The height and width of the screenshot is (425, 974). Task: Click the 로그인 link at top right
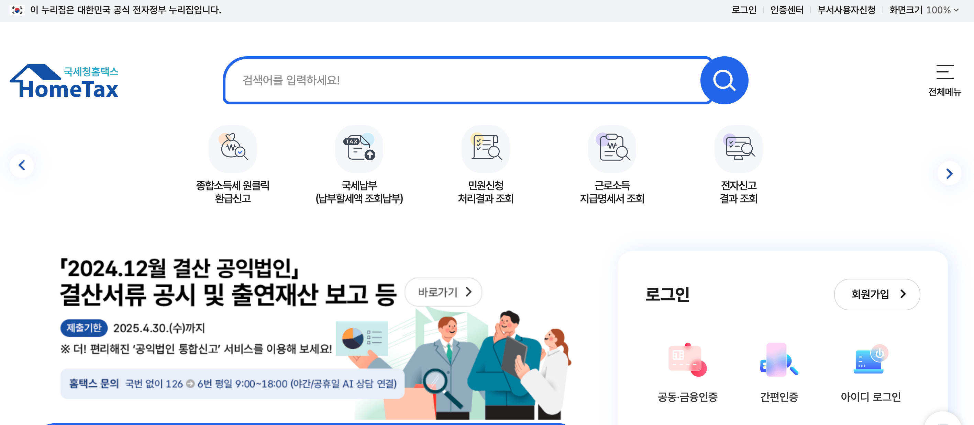[744, 10]
